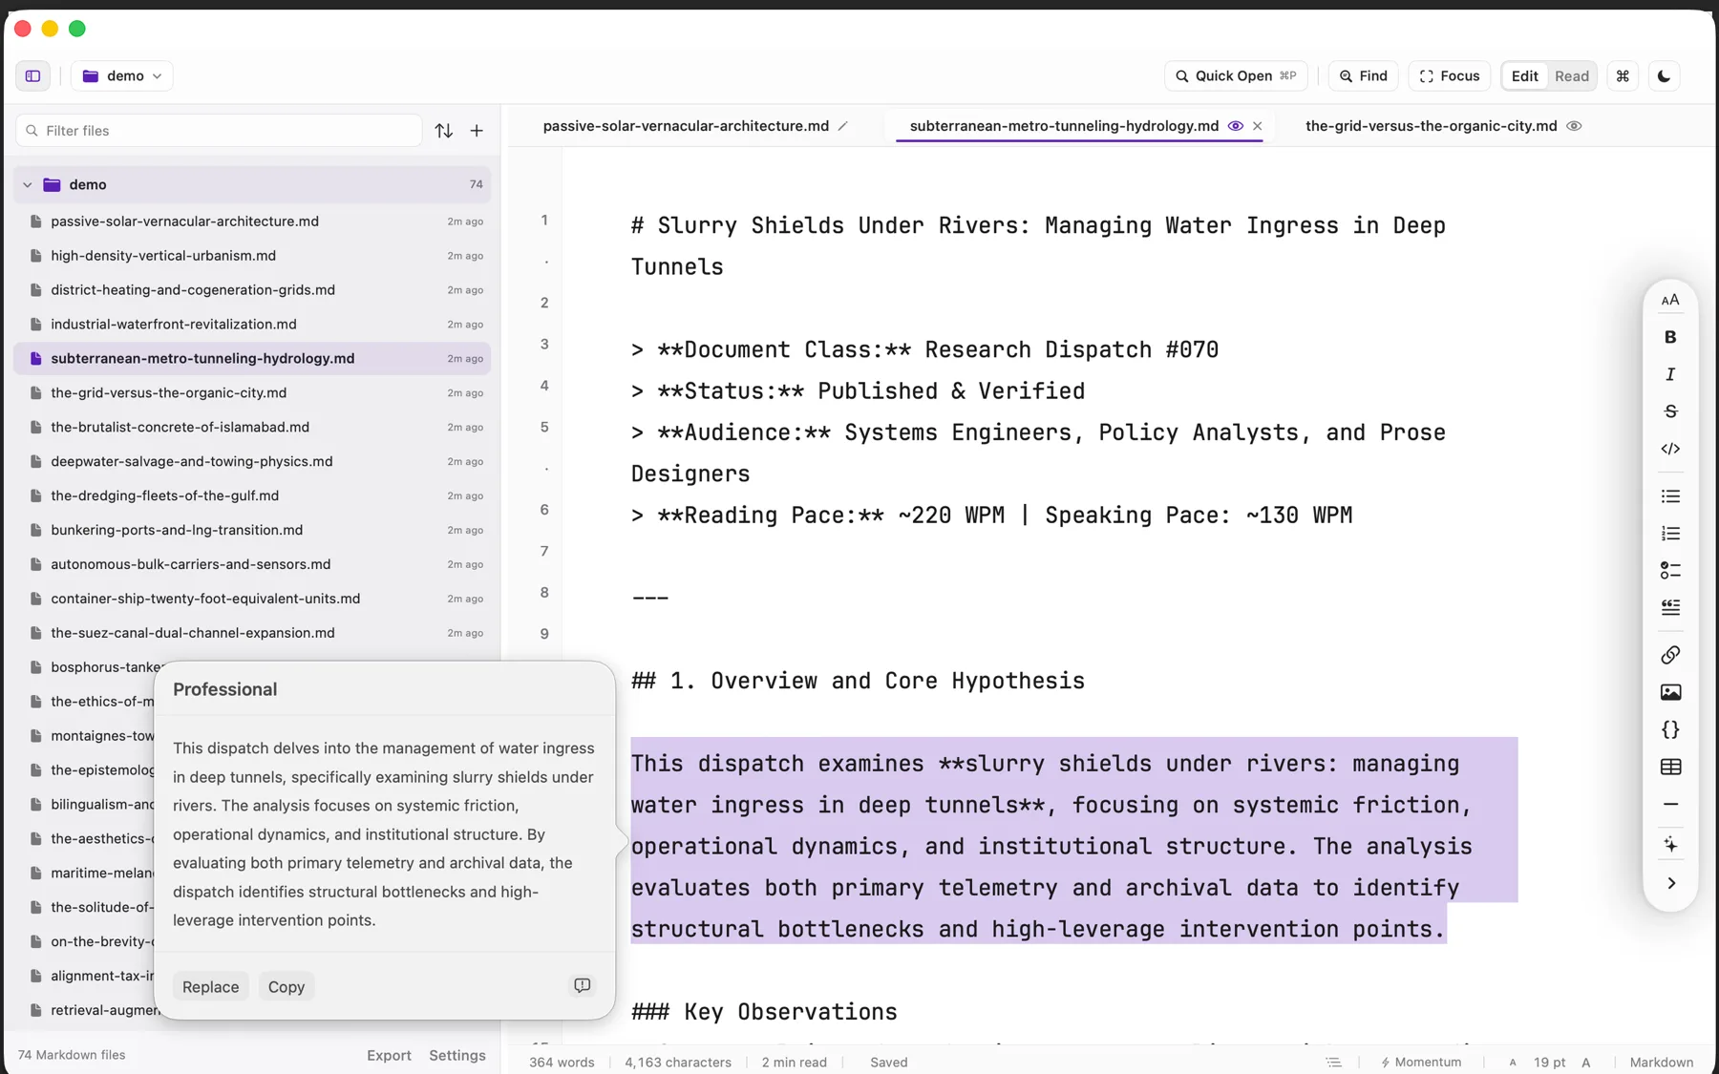Insert block quote
The image size is (1719, 1074).
pyautogui.click(x=1670, y=608)
